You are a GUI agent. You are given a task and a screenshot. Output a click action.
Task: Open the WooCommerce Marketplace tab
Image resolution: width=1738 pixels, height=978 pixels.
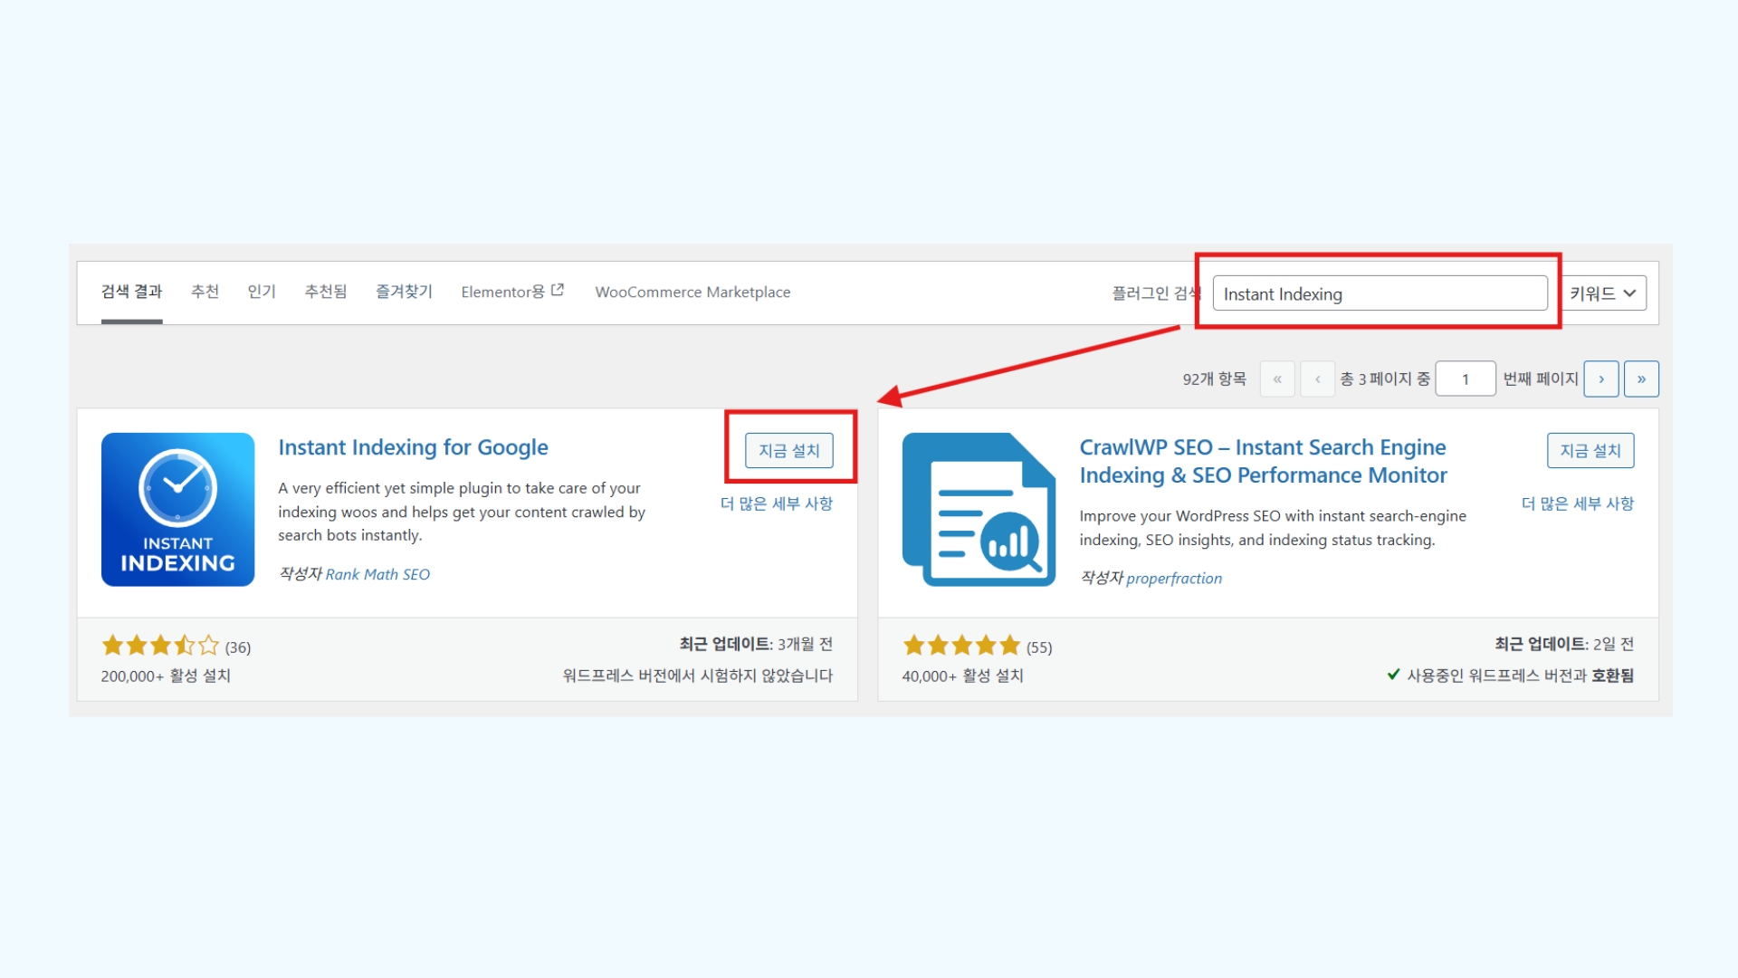click(692, 292)
